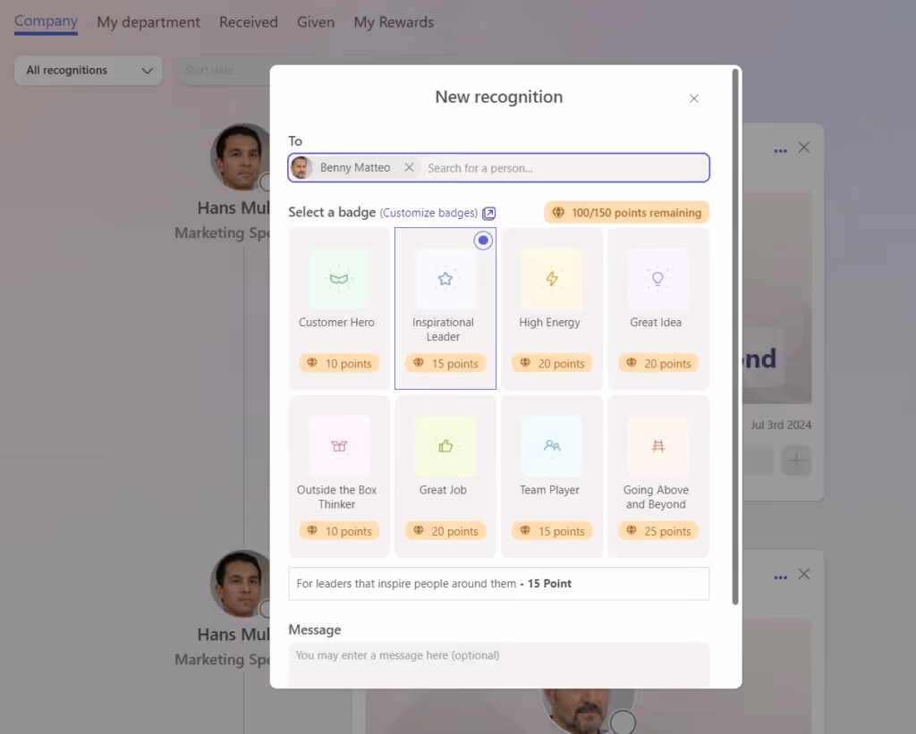Viewport: 916px width, 734px height.
Task: Switch to My Rewards tab
Action: point(394,22)
